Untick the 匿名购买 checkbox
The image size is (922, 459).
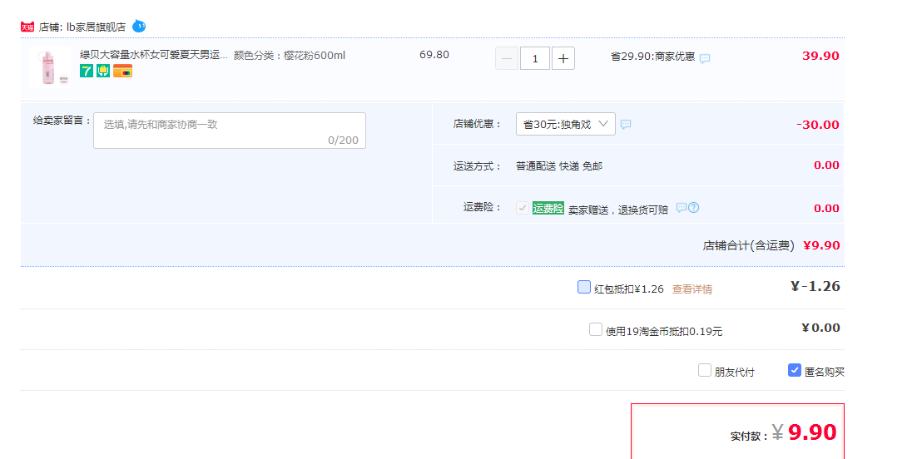point(795,370)
